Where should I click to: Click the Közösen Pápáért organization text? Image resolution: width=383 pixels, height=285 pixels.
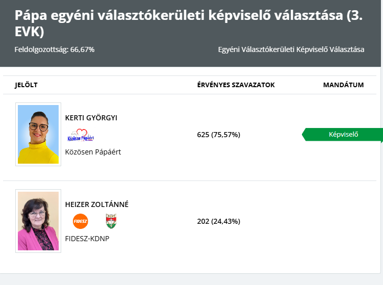point(93,152)
